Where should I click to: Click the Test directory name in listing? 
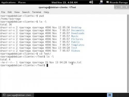[x=74, y=48]
